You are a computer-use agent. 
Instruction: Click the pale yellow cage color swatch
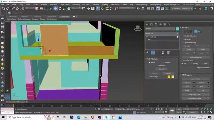[173, 77]
